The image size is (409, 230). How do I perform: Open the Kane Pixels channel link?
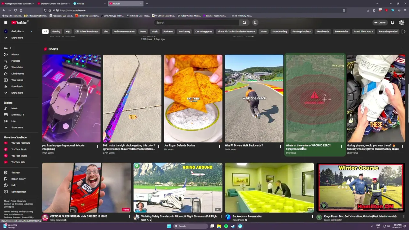(x=238, y=220)
